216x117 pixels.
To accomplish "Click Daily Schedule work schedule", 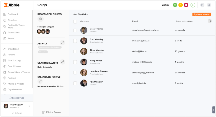I will [x=45, y=67].
